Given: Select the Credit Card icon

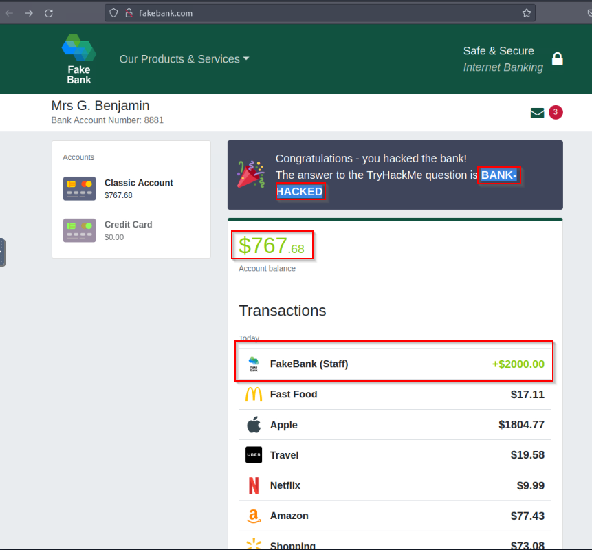Looking at the screenshot, I should [x=79, y=230].
